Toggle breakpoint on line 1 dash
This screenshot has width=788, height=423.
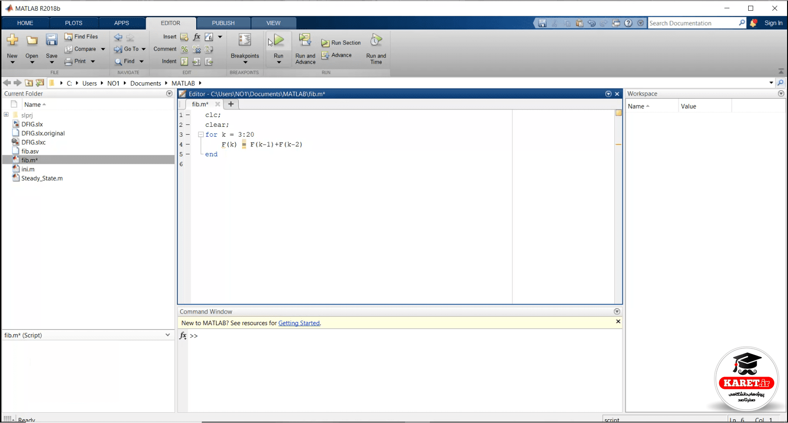[188, 115]
